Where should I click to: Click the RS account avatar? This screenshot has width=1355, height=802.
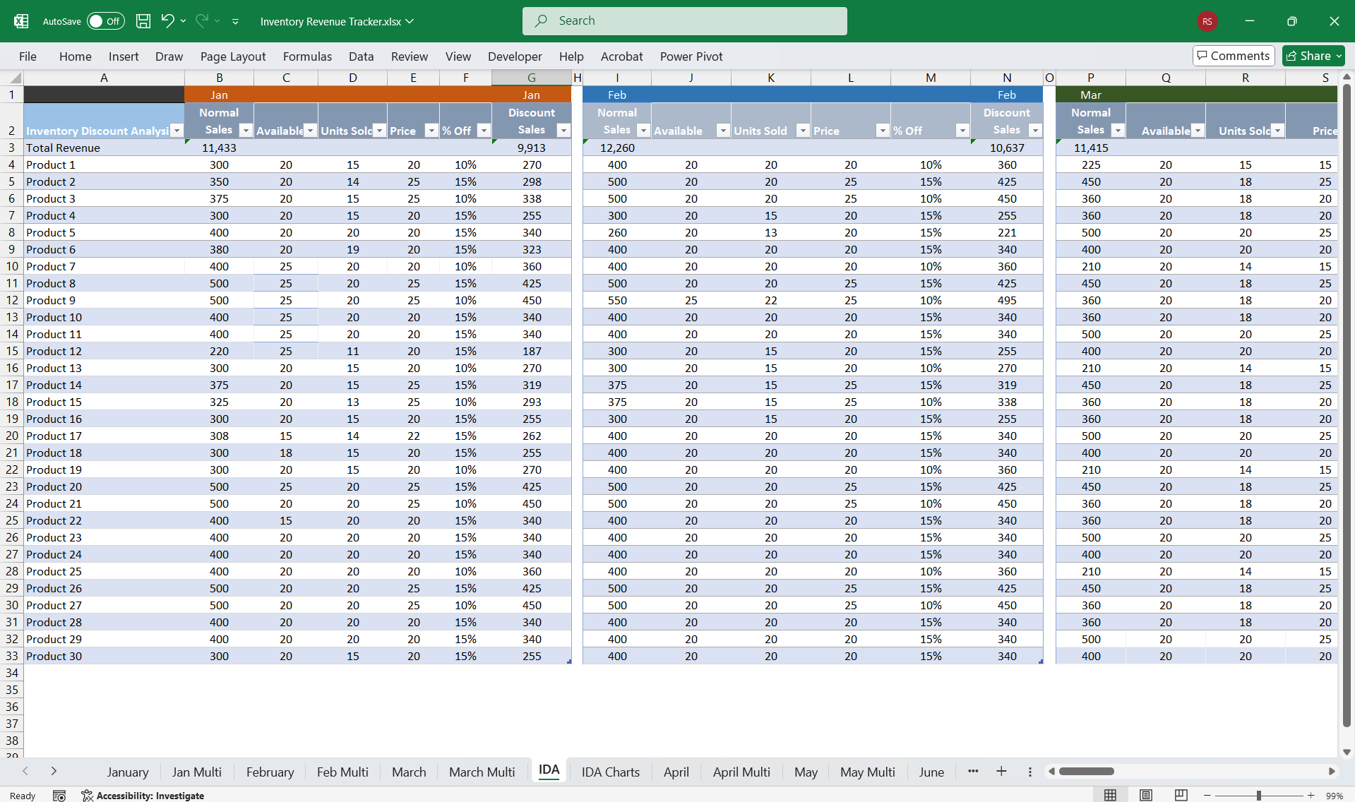(1207, 21)
